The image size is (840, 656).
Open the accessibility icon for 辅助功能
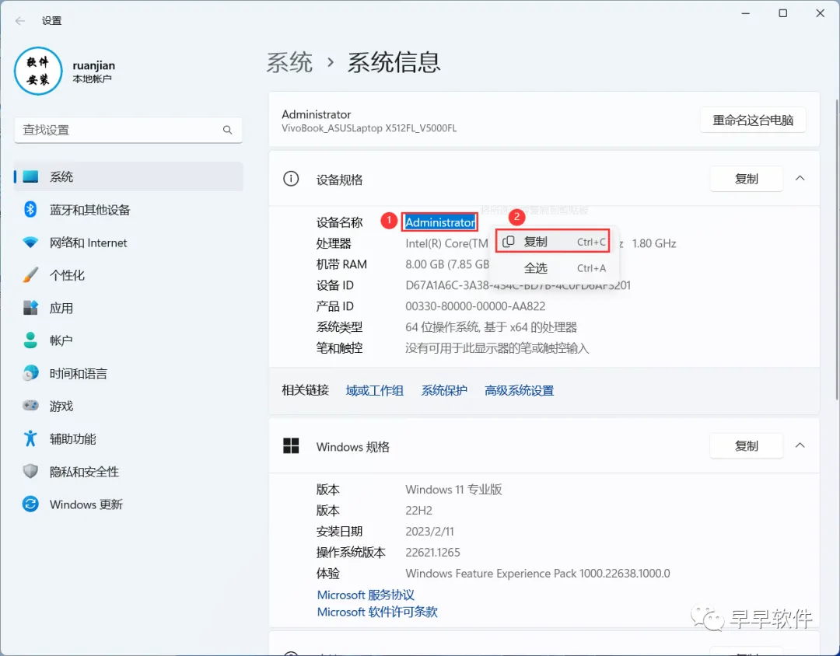point(30,438)
